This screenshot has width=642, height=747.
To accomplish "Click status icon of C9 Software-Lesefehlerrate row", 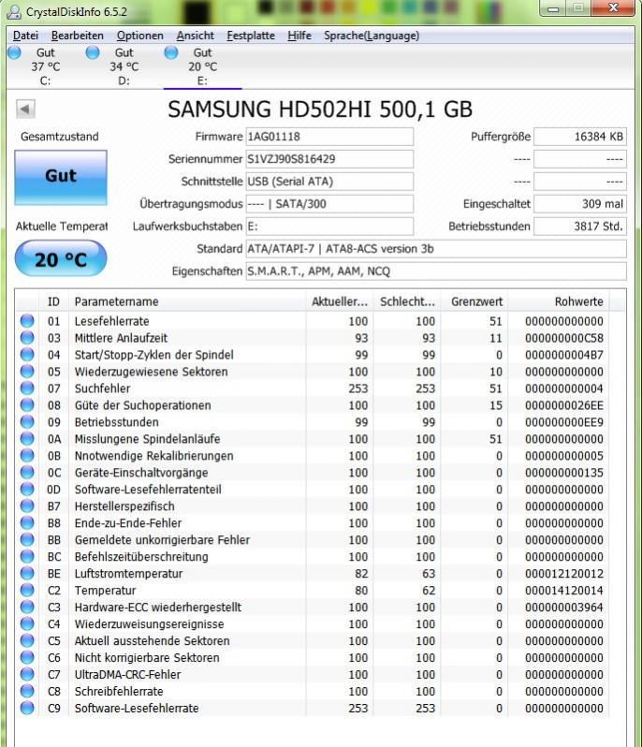I will [x=27, y=708].
